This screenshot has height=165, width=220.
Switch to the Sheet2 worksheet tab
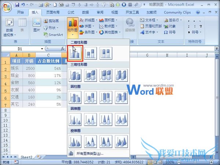pyautogui.click(x=26, y=157)
